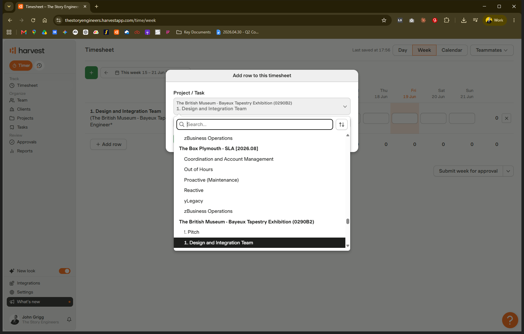Click the camera screenshot extension
This screenshot has width=524, height=334.
coord(412,20)
